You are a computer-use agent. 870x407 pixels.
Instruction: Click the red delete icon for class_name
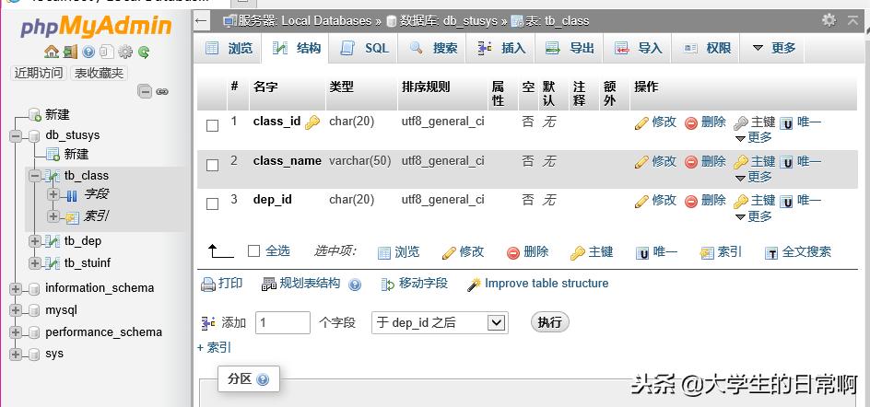coord(691,162)
